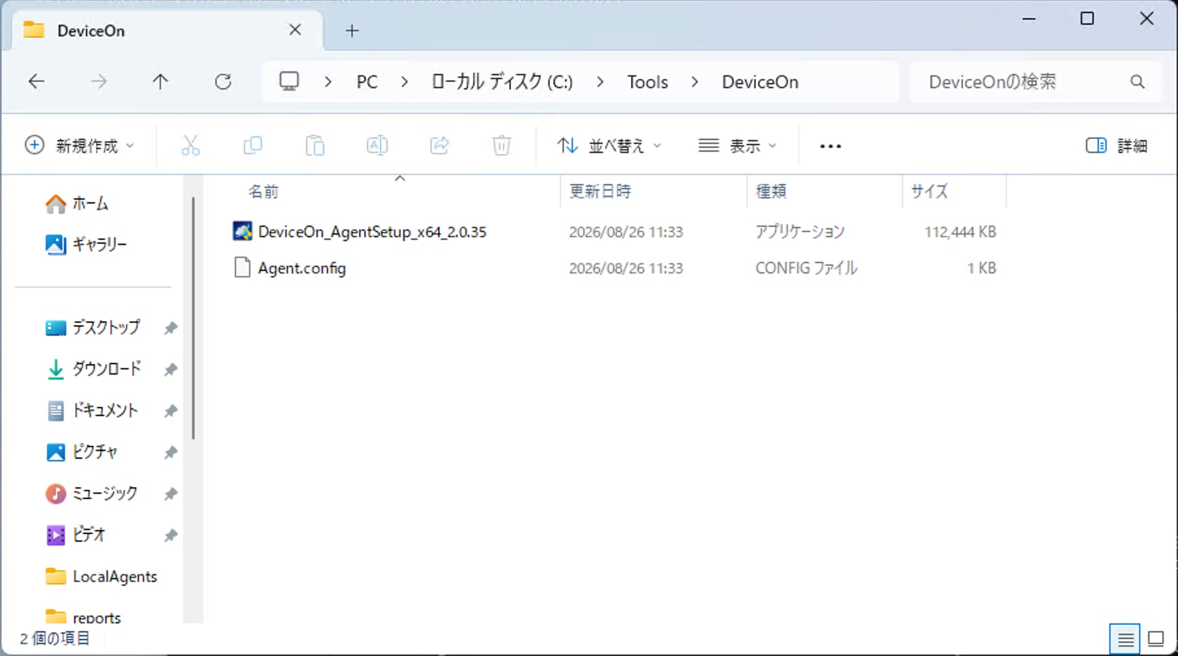Refresh the DeviceOn folder view

point(223,82)
